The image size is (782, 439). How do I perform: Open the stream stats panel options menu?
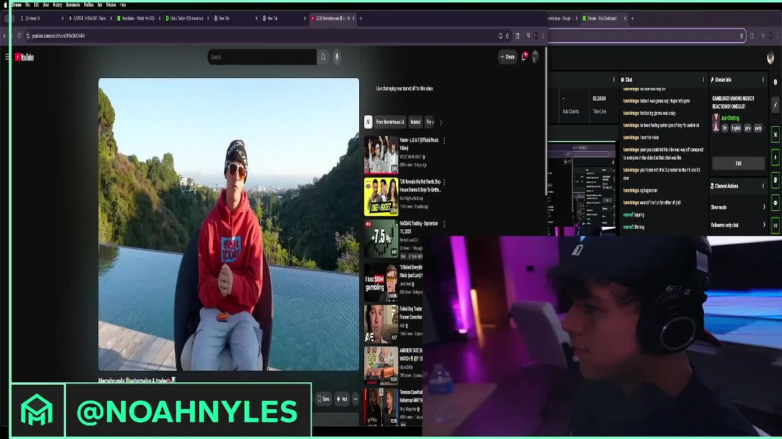[613, 80]
